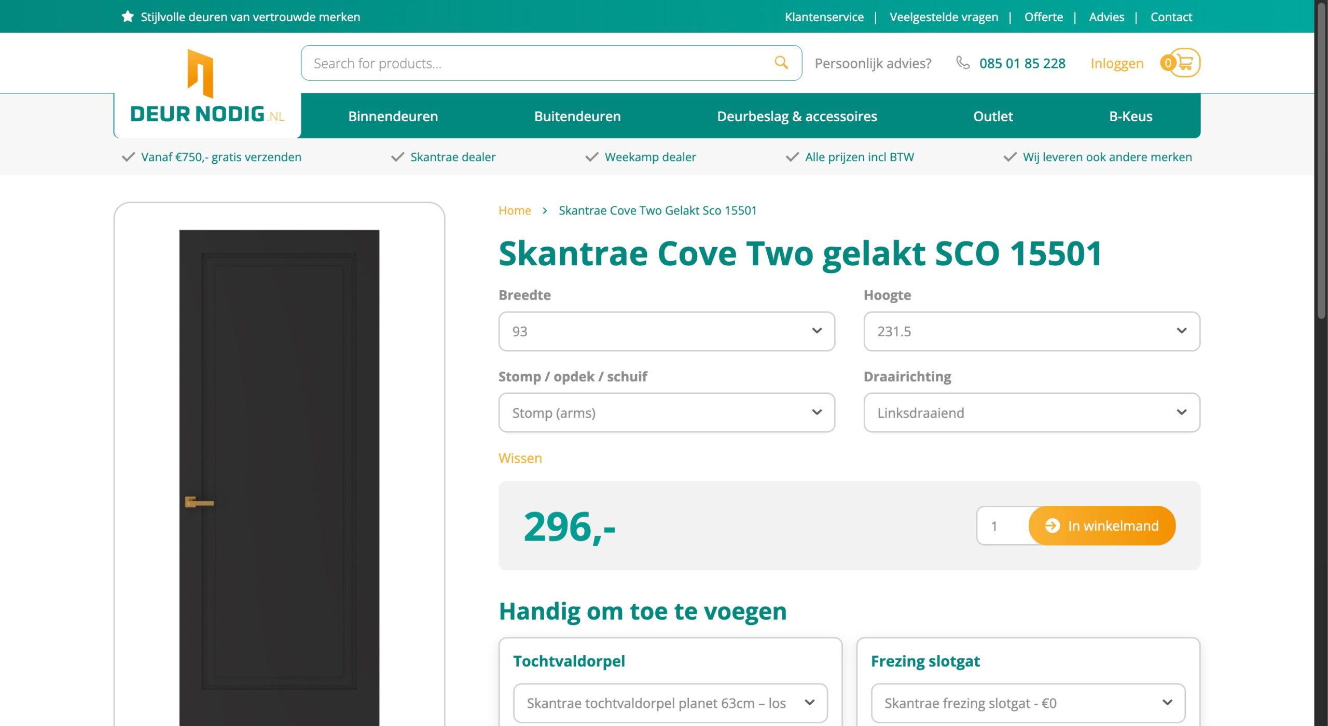Click the Handig om toe te voegen heading
Viewport: 1328px width, 726px height.
coord(642,611)
